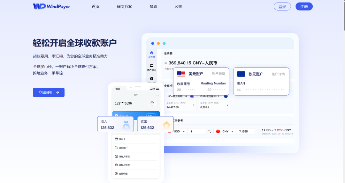The height and width of the screenshot is (183, 345).
Task: Click the 轻松开启全球收款账户 headline
Action: [75, 43]
